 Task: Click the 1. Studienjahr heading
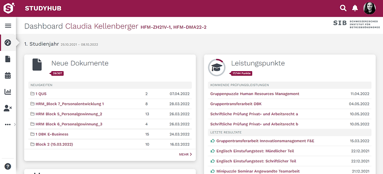pos(42,44)
